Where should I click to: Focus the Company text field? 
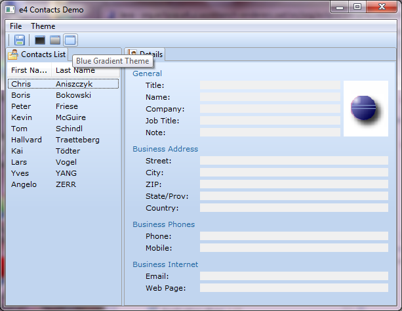click(x=270, y=109)
